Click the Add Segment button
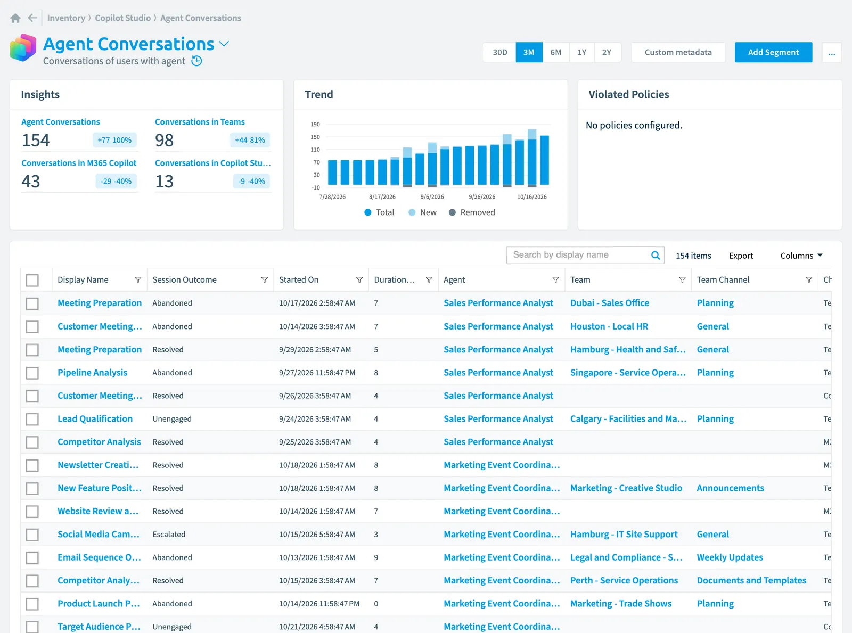The width and height of the screenshot is (852, 633). tap(773, 53)
